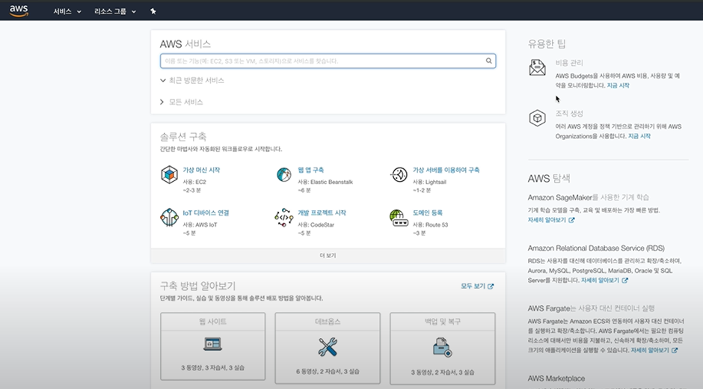Open the 웹 사이트 tutorial card
Screen dimensions: 703x389
[x=212, y=346]
